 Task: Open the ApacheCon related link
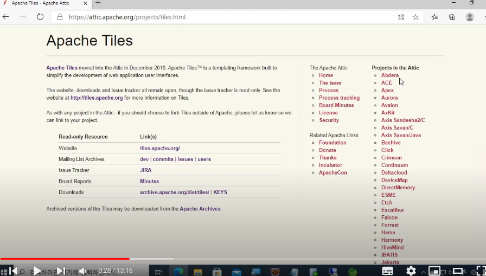333,172
